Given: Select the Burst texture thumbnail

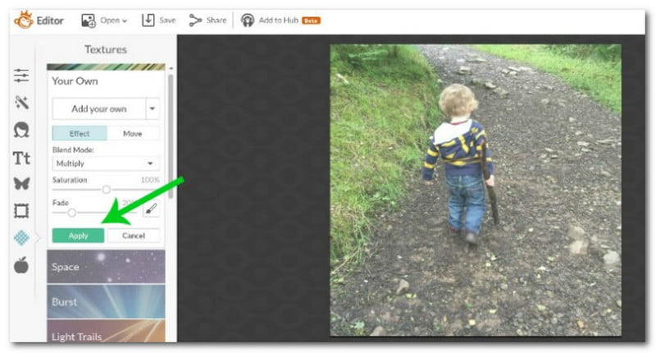Looking at the screenshot, I should [x=106, y=301].
